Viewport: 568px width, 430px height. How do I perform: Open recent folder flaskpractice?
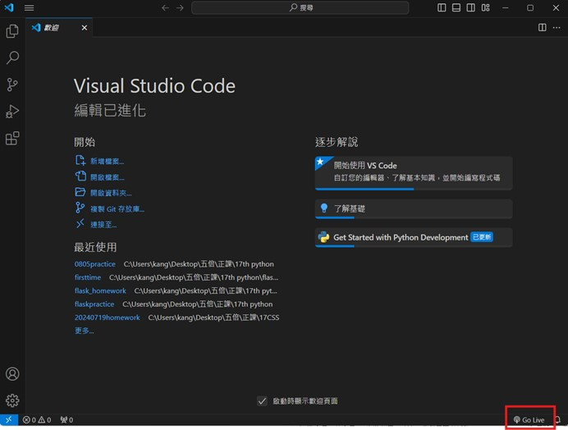(x=94, y=304)
